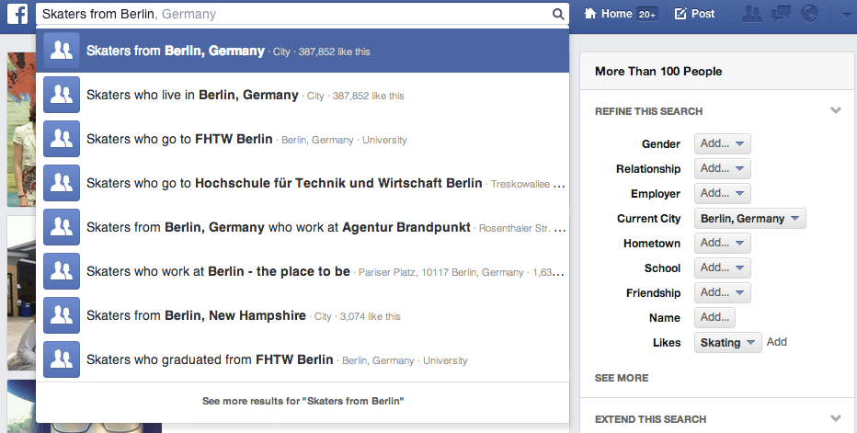Screen dimensions: 857x433
Task: Select Skaters from Berlin, New Hampshire
Action: click(303, 315)
